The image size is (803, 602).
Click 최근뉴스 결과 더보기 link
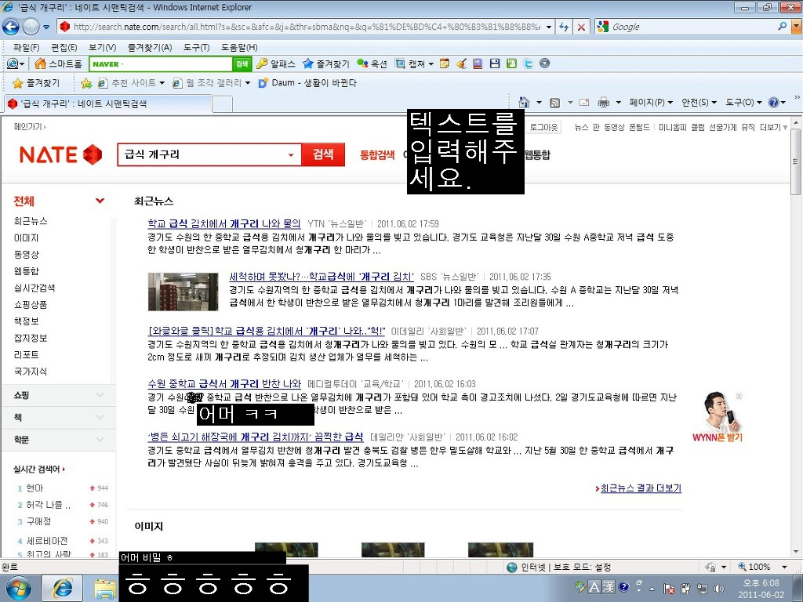[641, 488]
